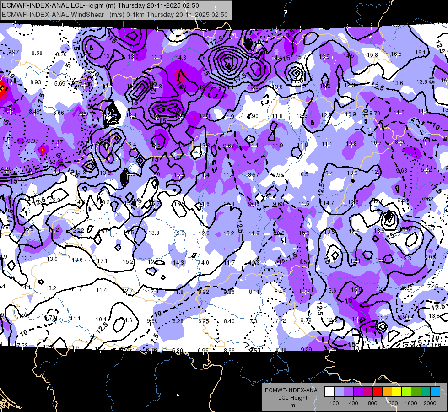Click the red legend swatch
The image size is (448, 412).
tap(378, 392)
